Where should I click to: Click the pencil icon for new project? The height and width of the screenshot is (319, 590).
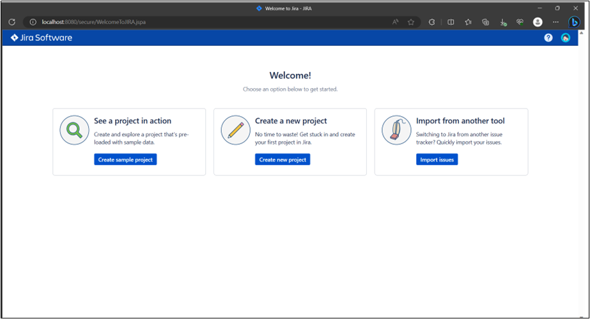tap(235, 130)
